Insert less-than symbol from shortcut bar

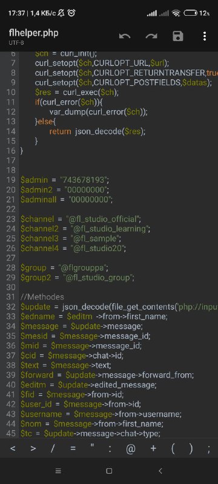13,448
